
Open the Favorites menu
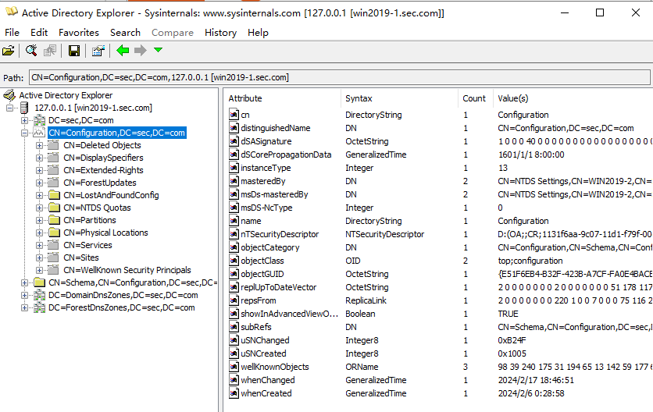pos(78,33)
